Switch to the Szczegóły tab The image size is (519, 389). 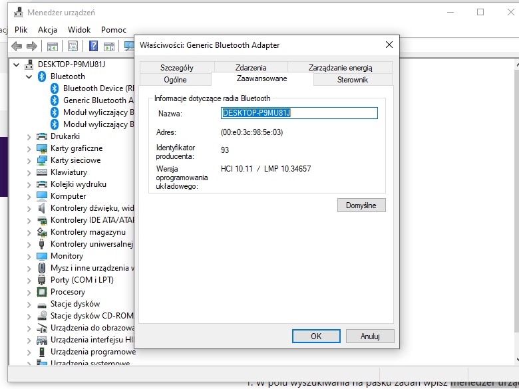[x=177, y=67]
